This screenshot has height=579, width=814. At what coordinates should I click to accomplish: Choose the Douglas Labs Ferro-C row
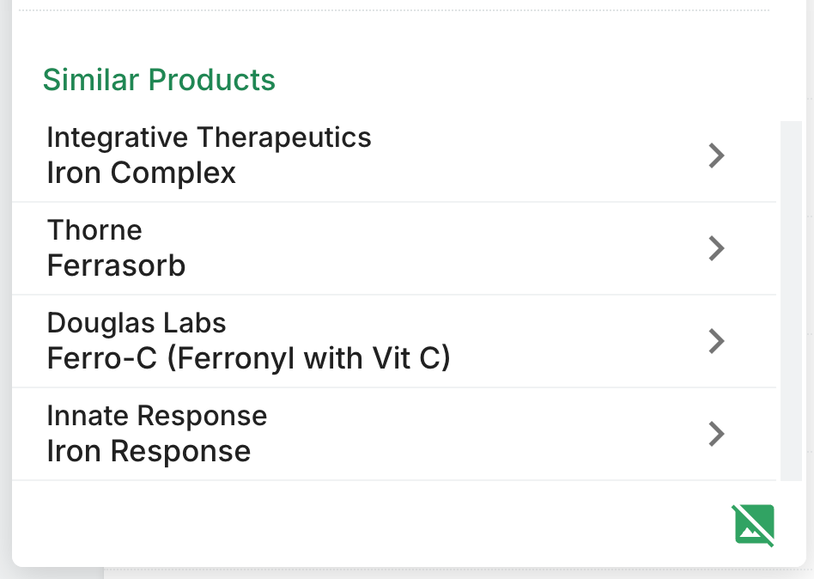(x=394, y=341)
